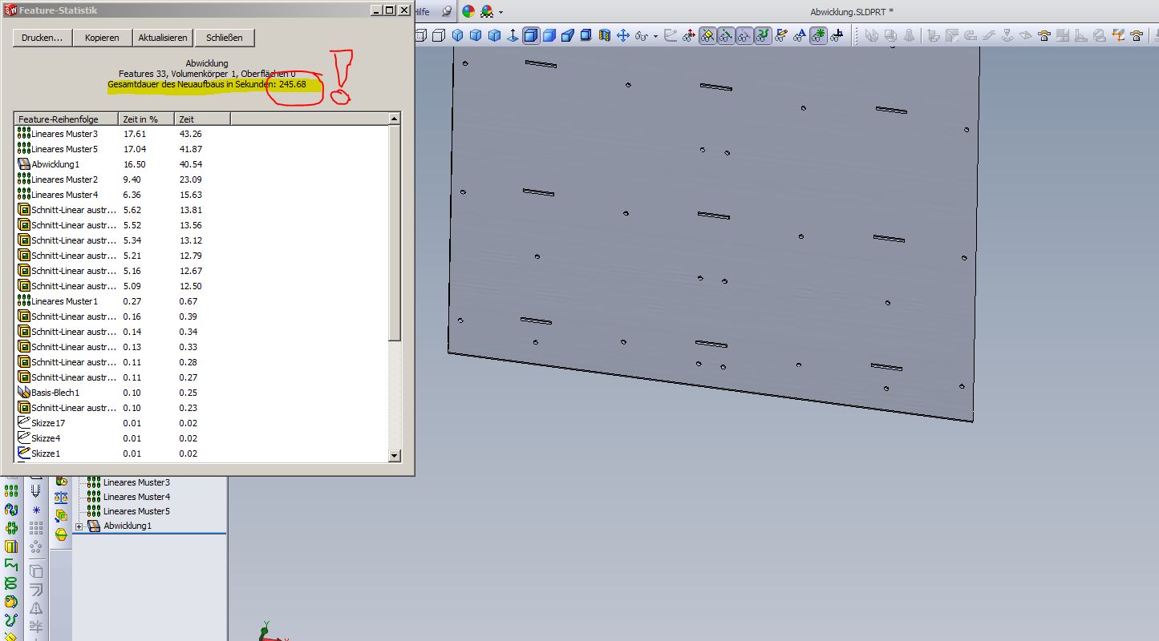Click the Aktualisieren button

tap(163, 38)
